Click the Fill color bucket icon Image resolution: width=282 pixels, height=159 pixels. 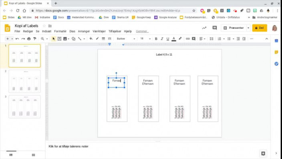click(91, 39)
